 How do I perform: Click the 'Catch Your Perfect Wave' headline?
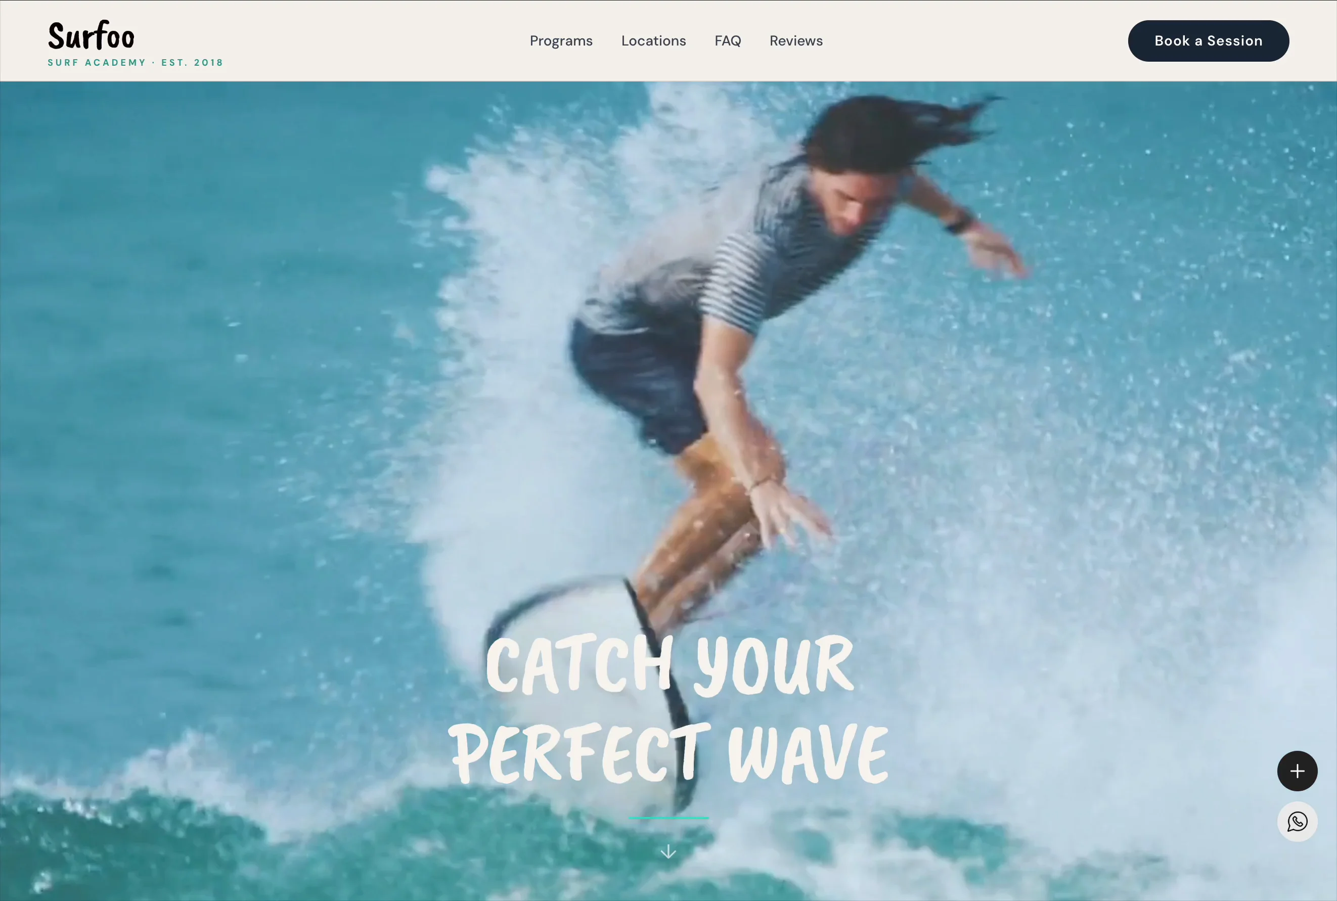tap(668, 710)
